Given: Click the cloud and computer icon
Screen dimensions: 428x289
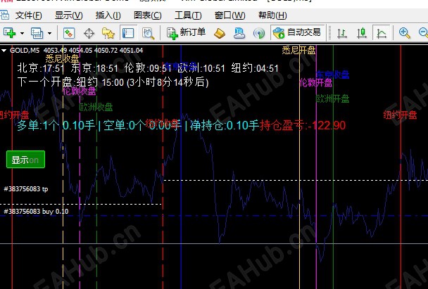Looking at the screenshot, I should [x=239, y=33].
